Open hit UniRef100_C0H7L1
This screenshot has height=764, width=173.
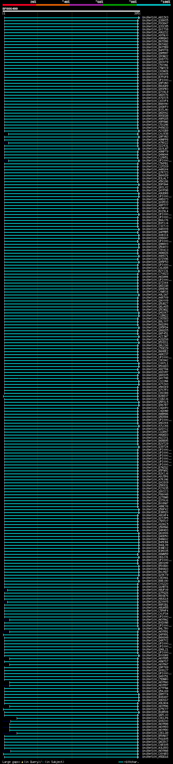155,363
